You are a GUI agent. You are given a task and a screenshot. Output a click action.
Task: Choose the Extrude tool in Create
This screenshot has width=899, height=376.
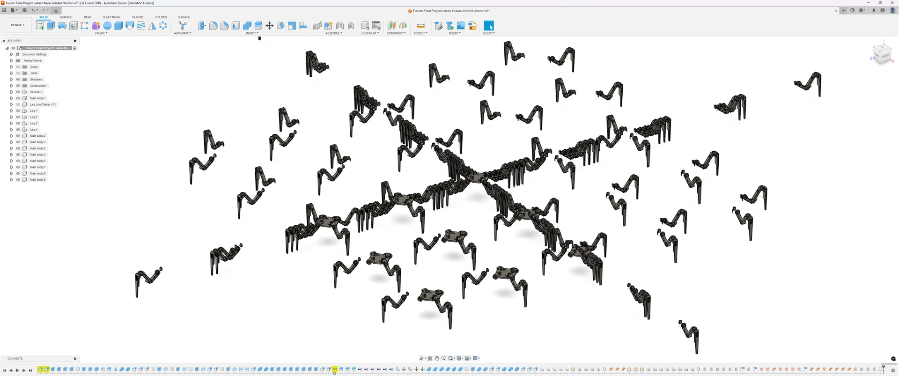(51, 26)
